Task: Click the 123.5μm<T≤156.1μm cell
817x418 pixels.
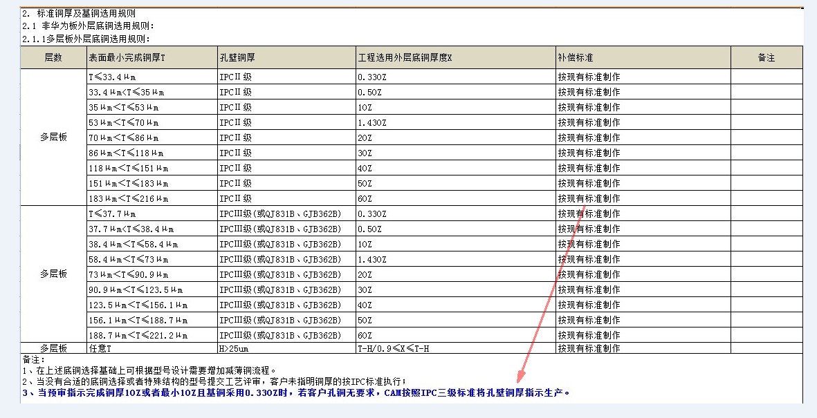Action: coord(152,305)
